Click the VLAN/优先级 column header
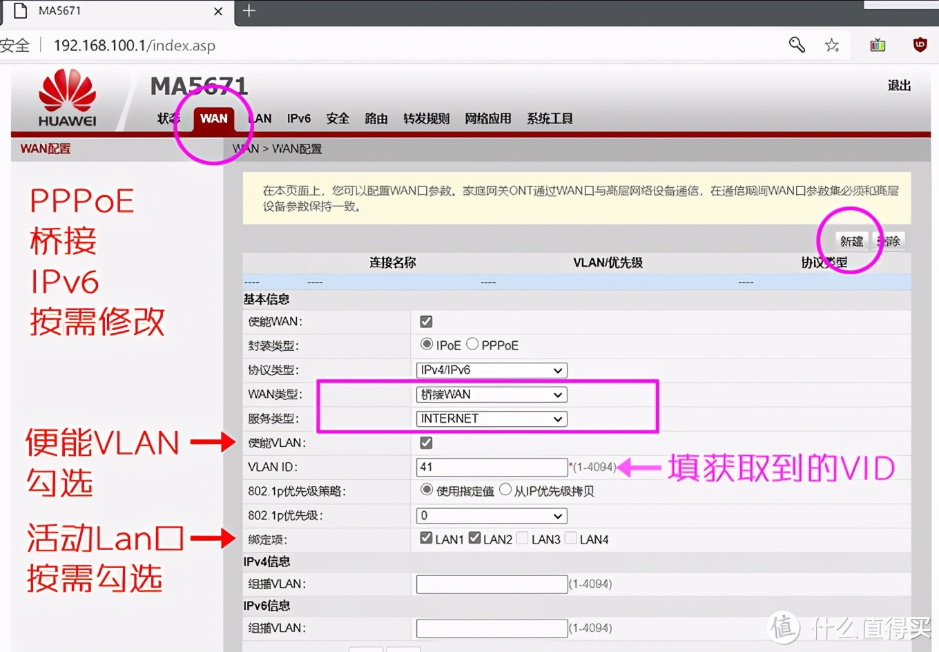 click(x=608, y=262)
